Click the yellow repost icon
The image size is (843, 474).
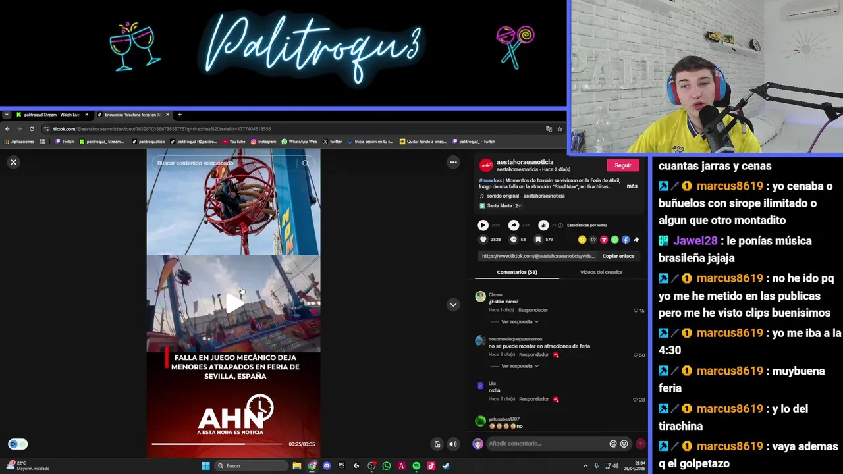tap(582, 240)
